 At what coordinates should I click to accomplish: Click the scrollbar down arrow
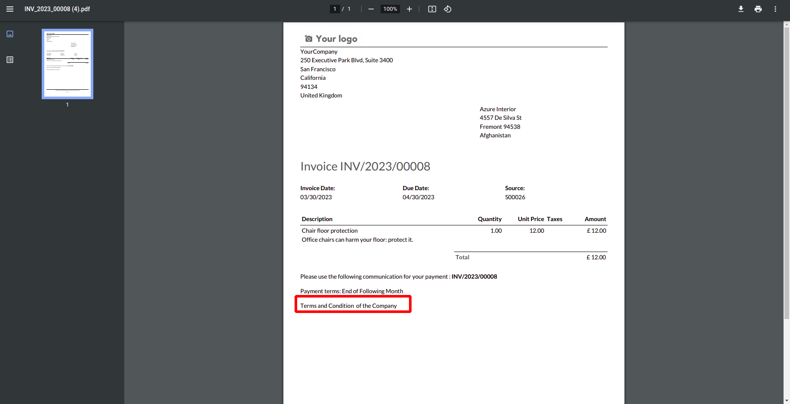click(x=787, y=401)
